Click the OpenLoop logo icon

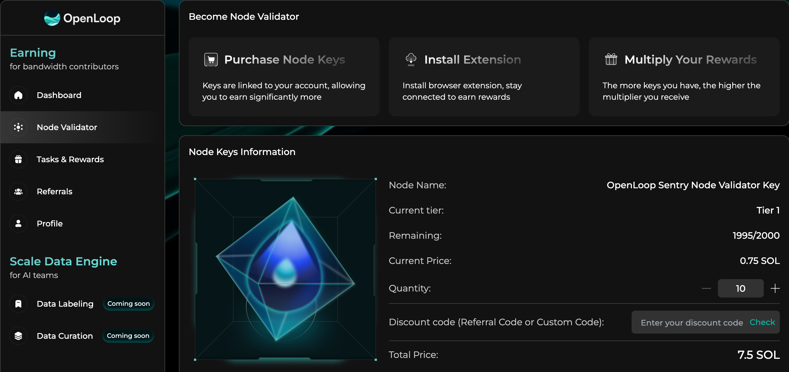coord(52,18)
